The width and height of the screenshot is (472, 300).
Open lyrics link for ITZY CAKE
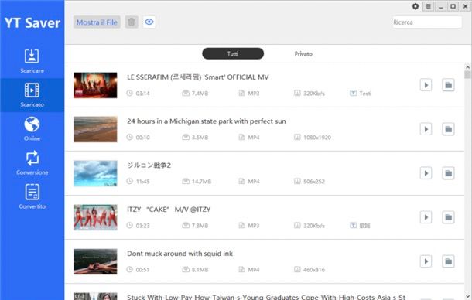pos(360,225)
